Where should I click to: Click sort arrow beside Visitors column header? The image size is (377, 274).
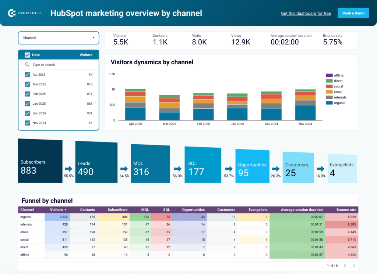pos(66,210)
